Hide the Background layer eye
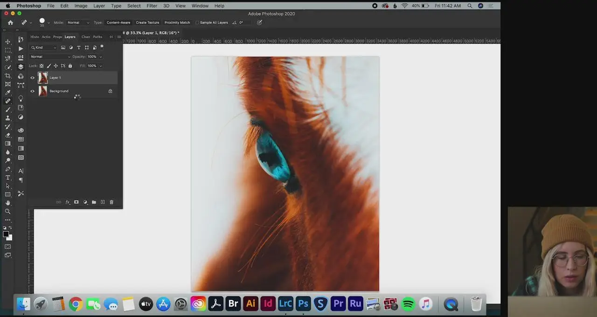The image size is (597, 317). coord(32,91)
